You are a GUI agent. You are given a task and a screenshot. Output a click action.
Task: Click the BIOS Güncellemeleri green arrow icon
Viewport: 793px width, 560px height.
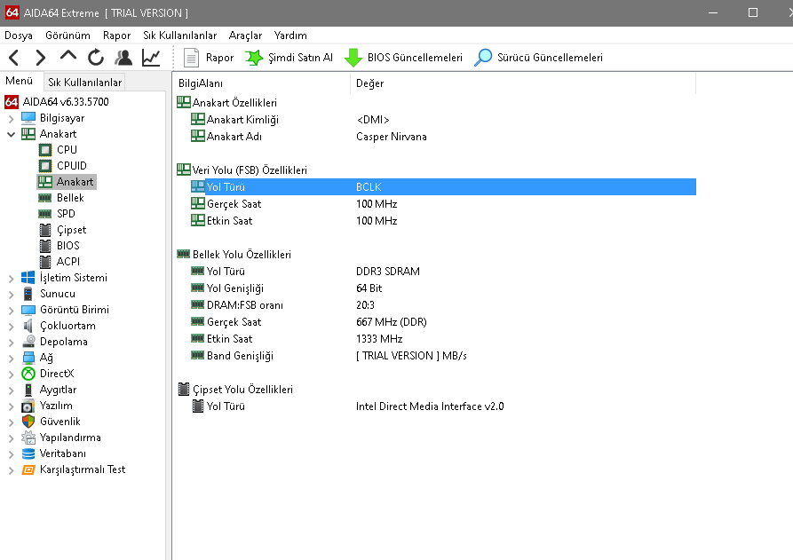[x=353, y=58]
